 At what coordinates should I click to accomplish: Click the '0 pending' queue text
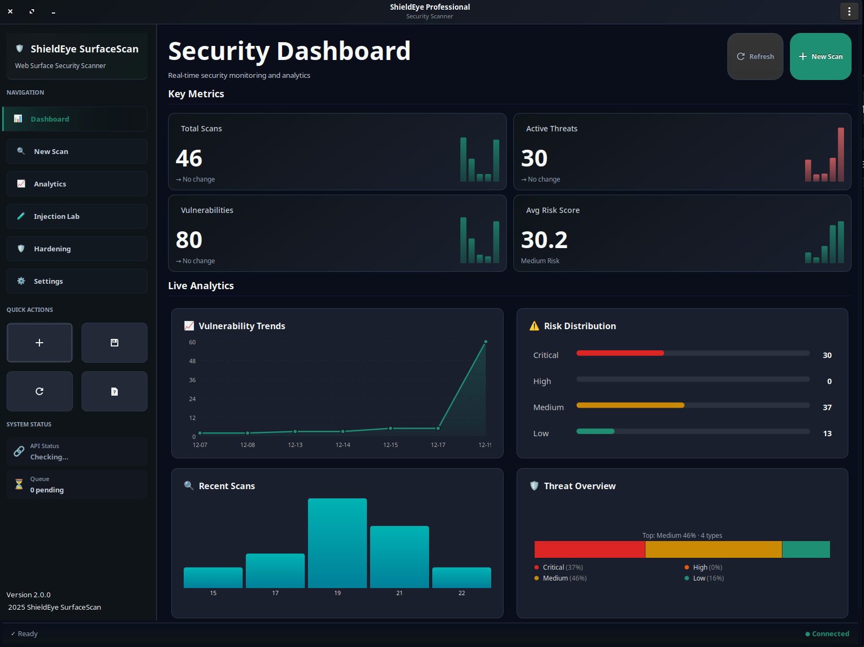click(x=47, y=490)
